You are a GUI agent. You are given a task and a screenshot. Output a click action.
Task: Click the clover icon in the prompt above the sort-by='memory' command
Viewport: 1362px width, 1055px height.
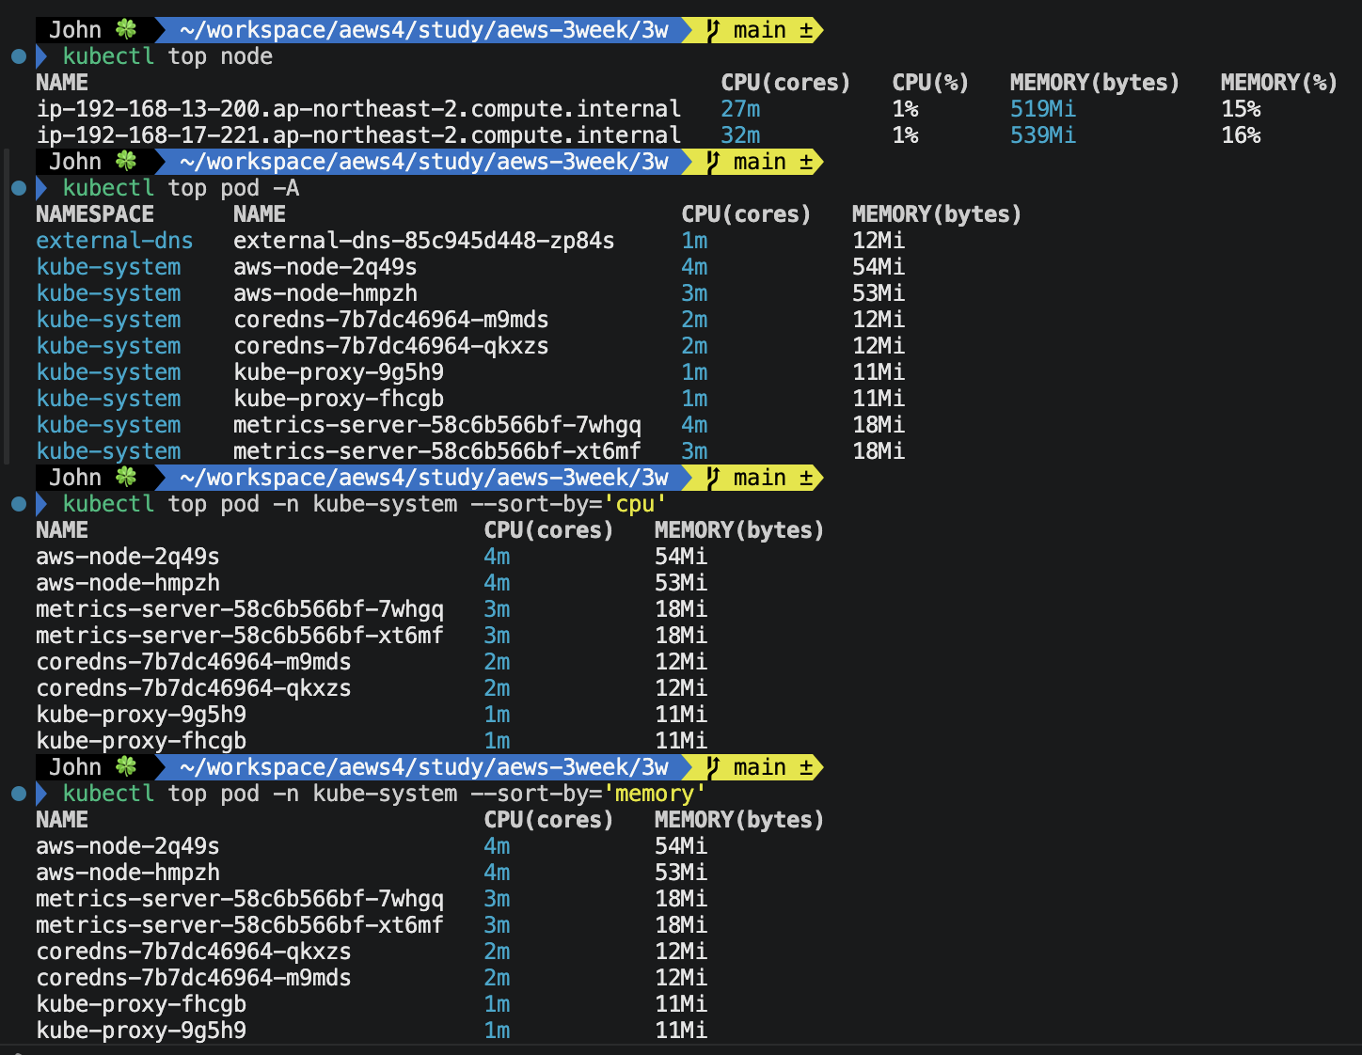pyautogui.click(x=126, y=767)
